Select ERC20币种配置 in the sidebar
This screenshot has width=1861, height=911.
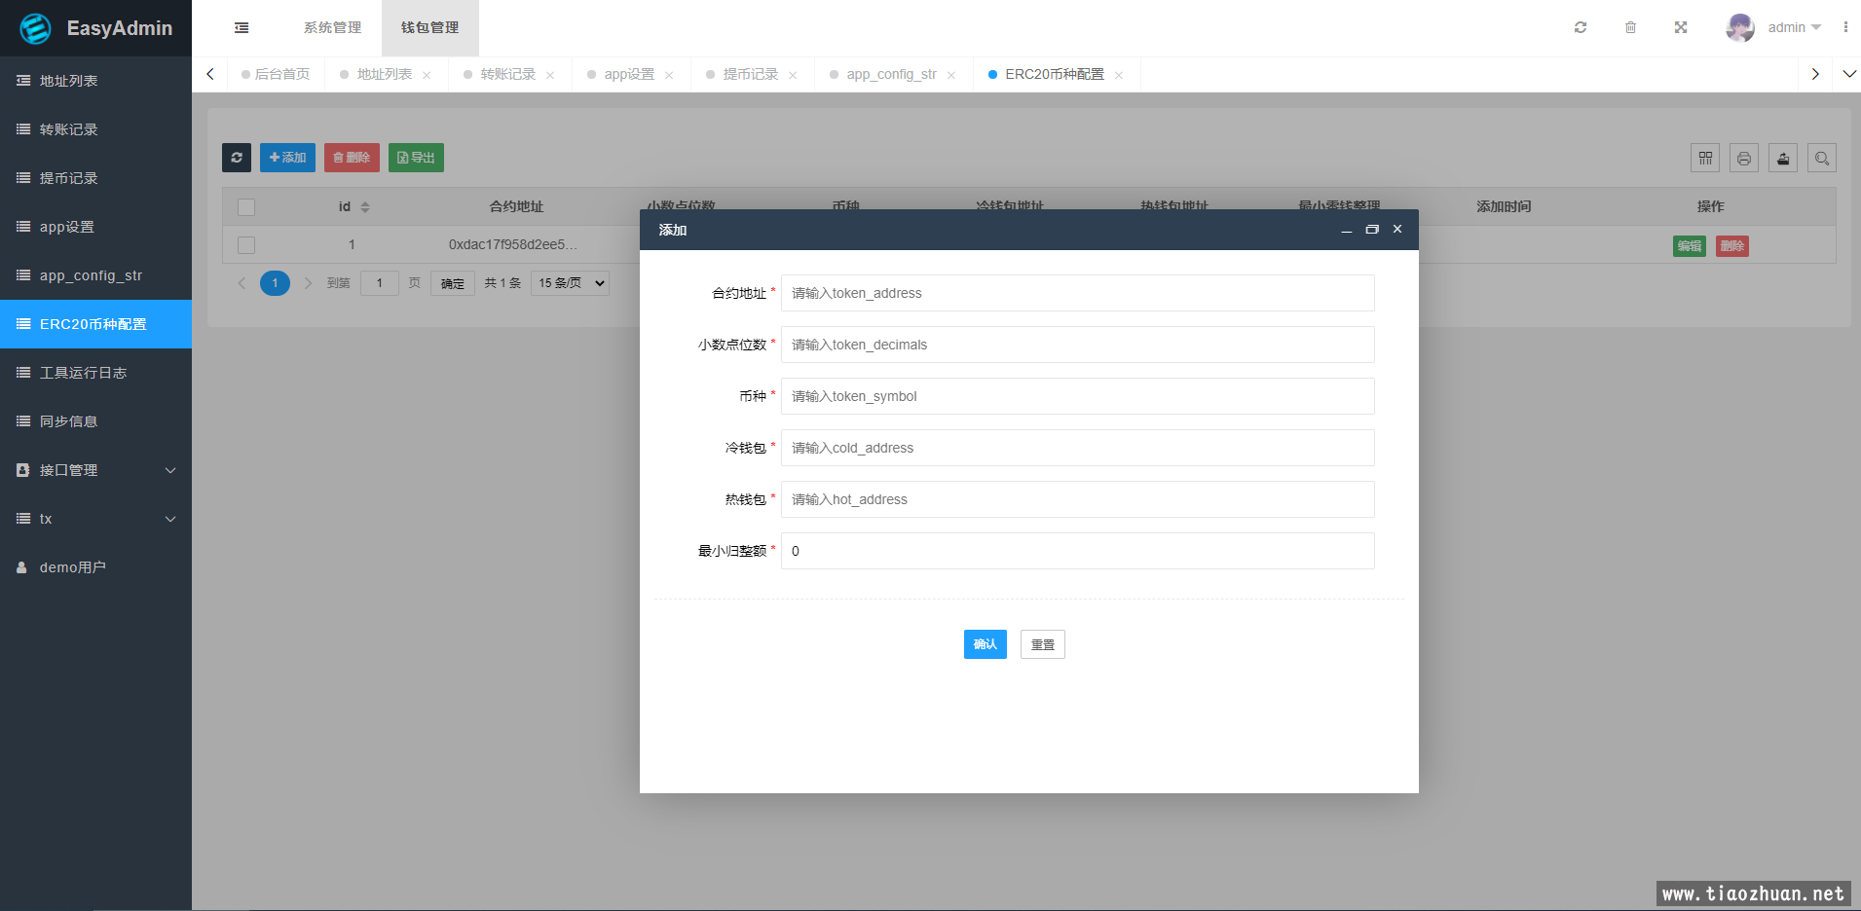[95, 324]
